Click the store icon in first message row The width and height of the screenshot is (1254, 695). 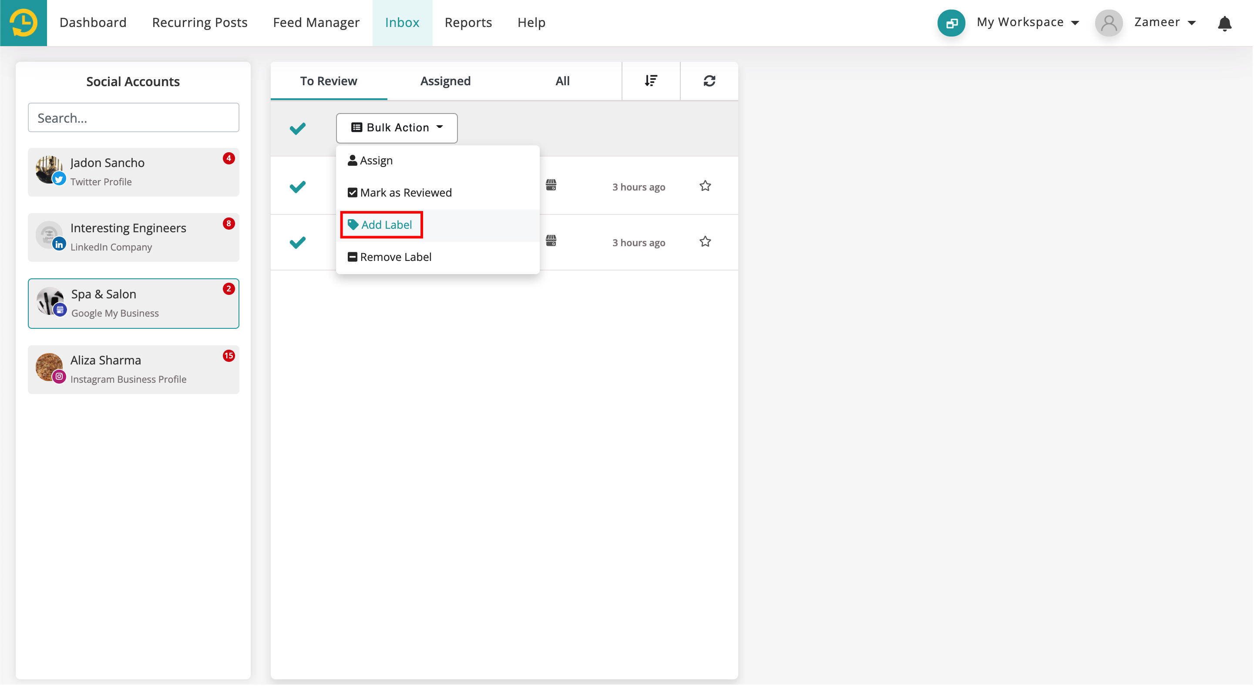point(551,185)
